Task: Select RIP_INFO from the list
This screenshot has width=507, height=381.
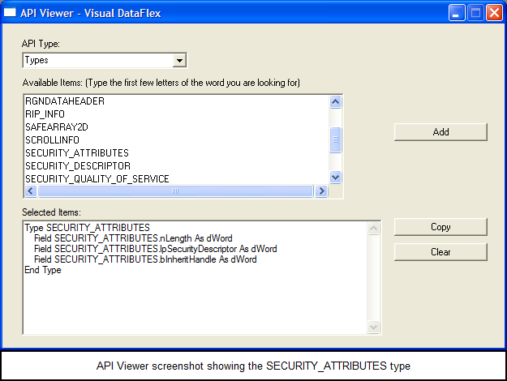Action: (45, 114)
